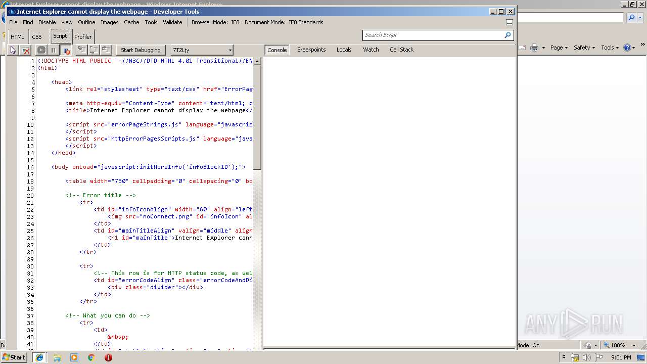Open the Outline menu
This screenshot has width=647, height=364.
tap(86, 22)
